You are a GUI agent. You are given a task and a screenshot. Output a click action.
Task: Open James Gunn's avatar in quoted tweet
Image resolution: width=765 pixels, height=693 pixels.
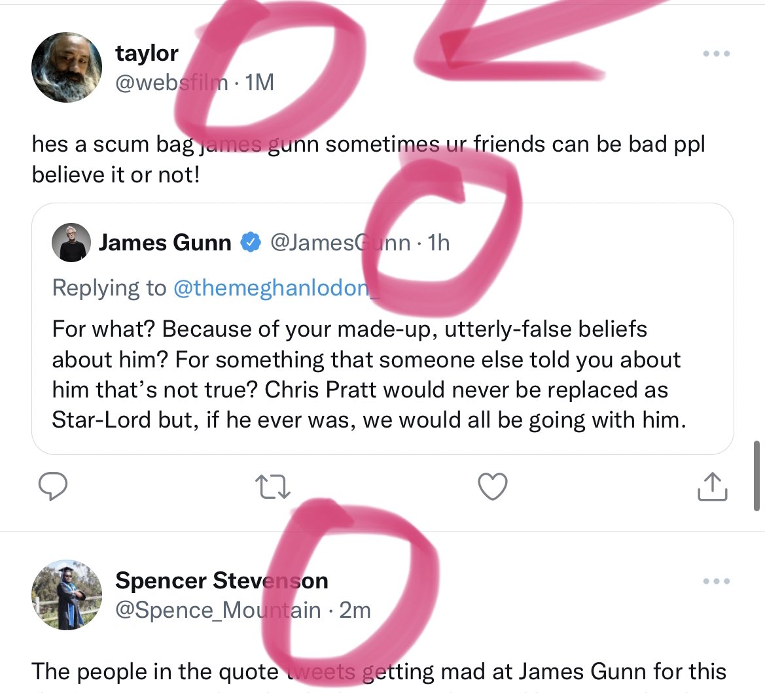tap(69, 243)
